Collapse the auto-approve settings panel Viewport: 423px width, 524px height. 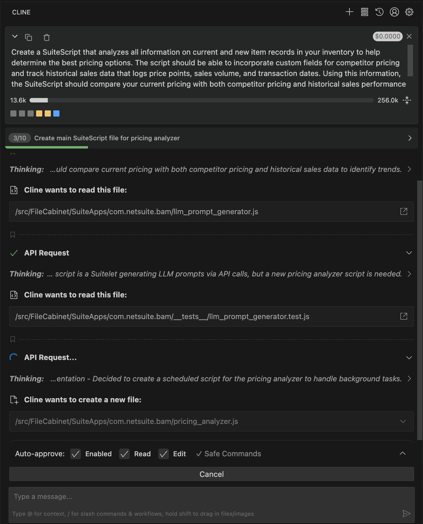click(x=402, y=454)
